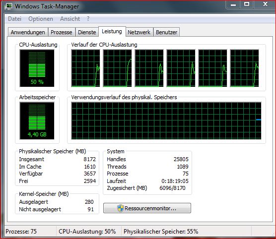276x239 pixels.
Task: Click the Task-Manager title bar icon
Action: click(x=8, y=6)
